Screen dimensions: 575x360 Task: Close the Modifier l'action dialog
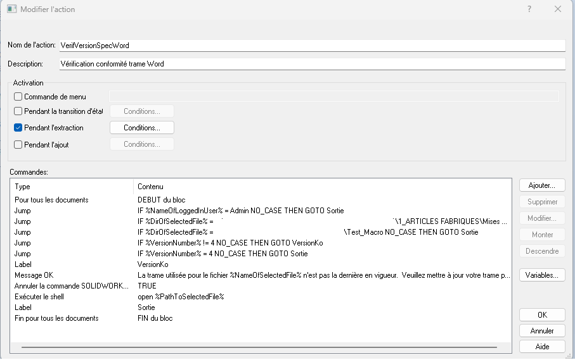[x=558, y=9]
